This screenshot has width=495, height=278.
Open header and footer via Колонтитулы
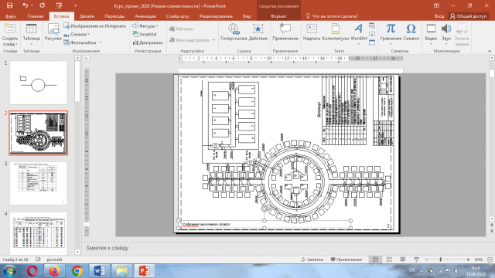[x=335, y=32]
